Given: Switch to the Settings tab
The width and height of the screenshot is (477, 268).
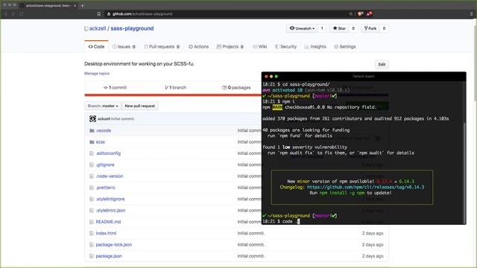Looking at the screenshot, I should [x=345, y=46].
